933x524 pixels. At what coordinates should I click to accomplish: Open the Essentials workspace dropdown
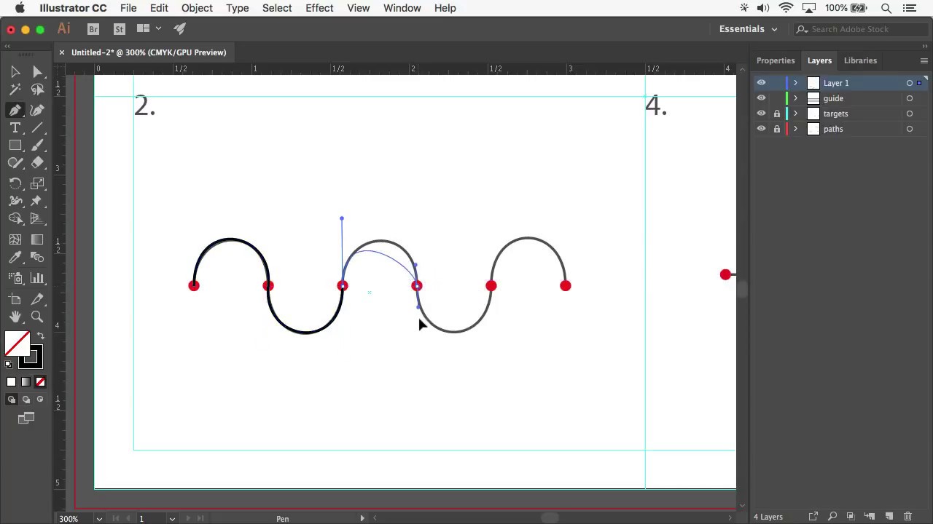pyautogui.click(x=749, y=29)
